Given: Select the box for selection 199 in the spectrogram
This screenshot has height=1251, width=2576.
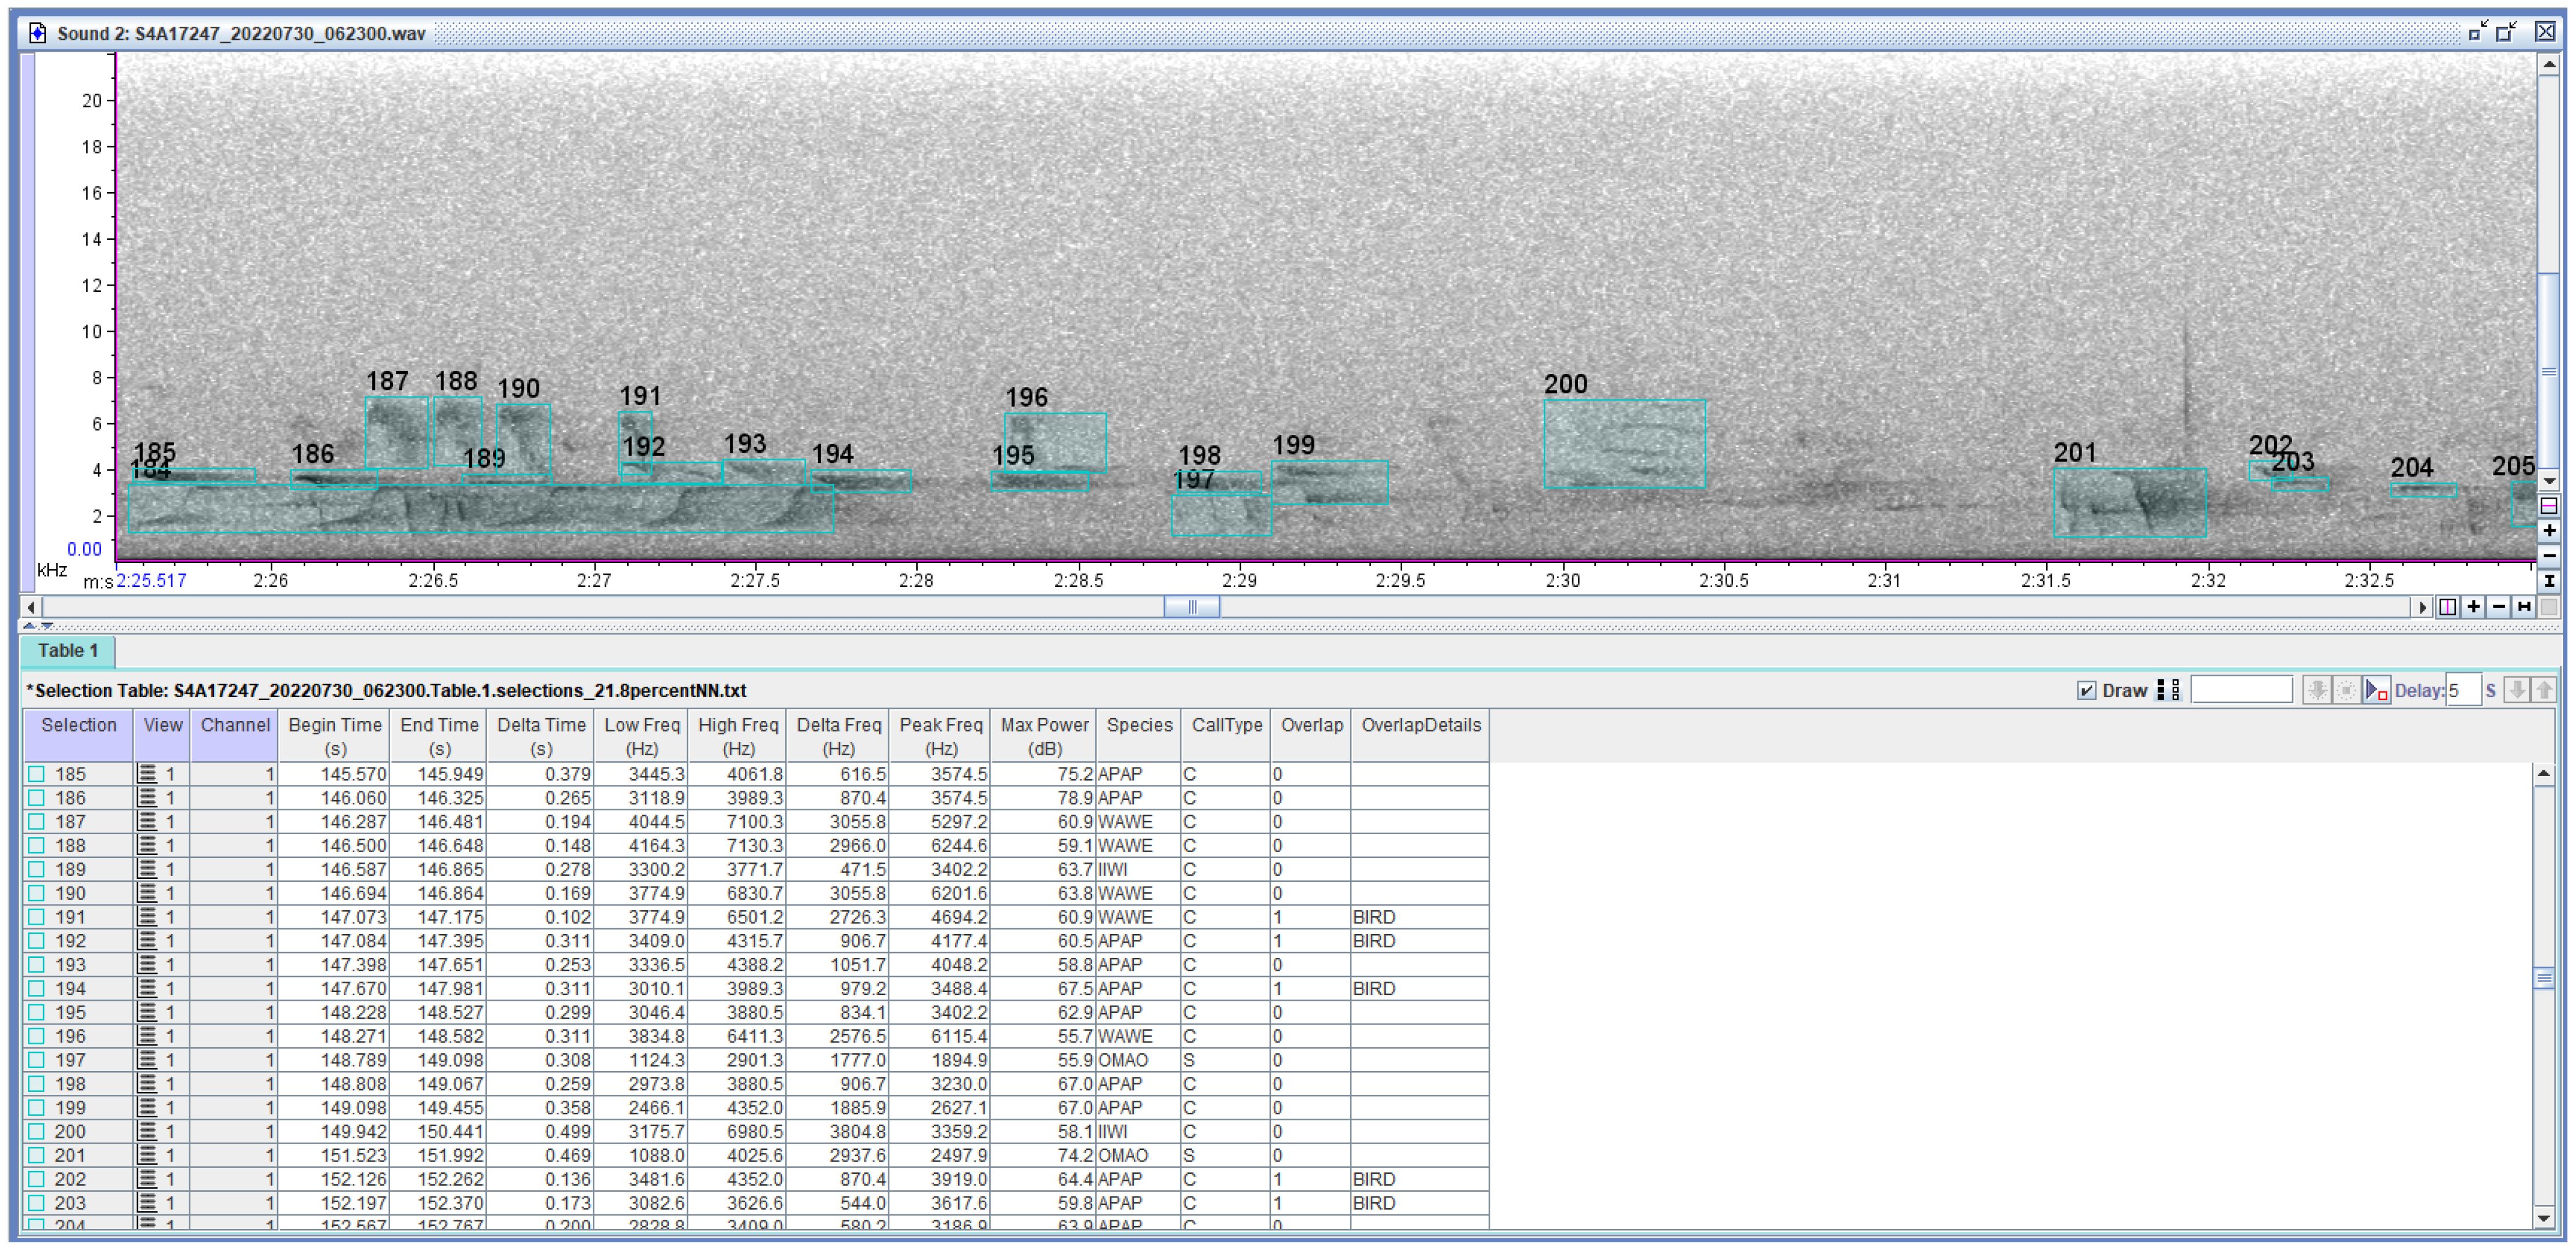Looking at the screenshot, I should (1329, 482).
